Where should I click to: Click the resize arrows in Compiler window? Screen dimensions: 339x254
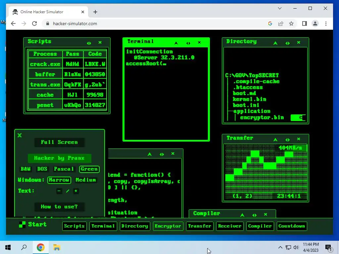[x=255, y=215]
